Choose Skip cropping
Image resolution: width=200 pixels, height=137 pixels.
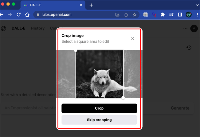click(99, 120)
